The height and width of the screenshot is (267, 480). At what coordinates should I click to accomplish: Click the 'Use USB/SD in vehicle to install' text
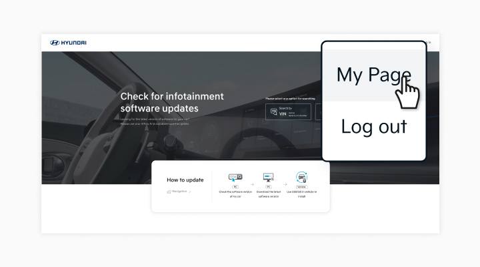click(301, 194)
